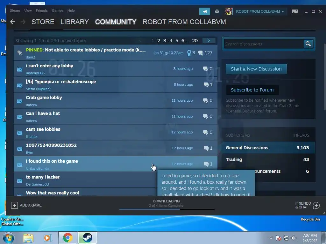Open the ROBOT FROM COLLABVM profile tab
This screenshot has width=326, height=244.
point(184,22)
